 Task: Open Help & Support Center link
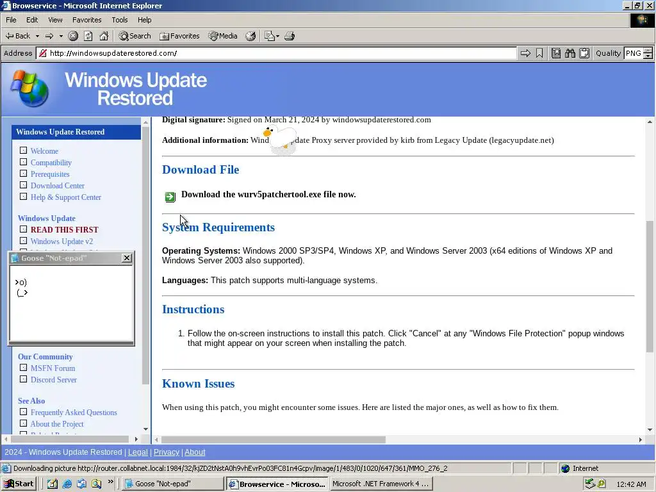click(66, 197)
